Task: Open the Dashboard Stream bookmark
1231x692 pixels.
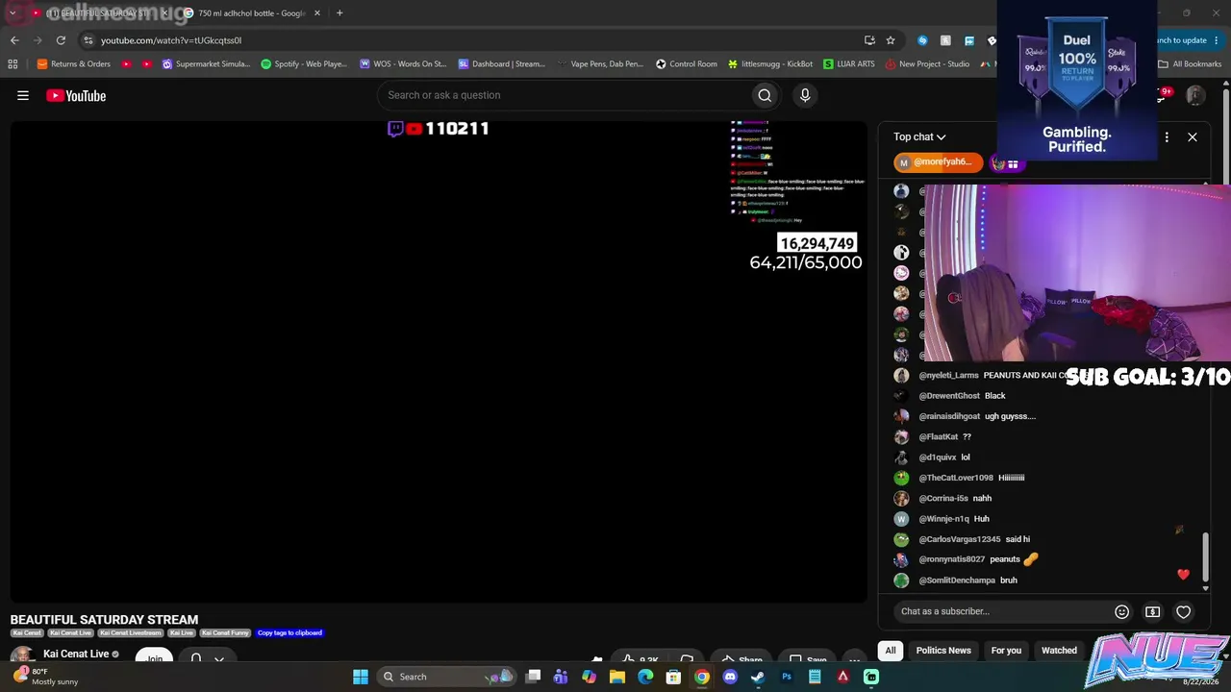Action: [502, 64]
